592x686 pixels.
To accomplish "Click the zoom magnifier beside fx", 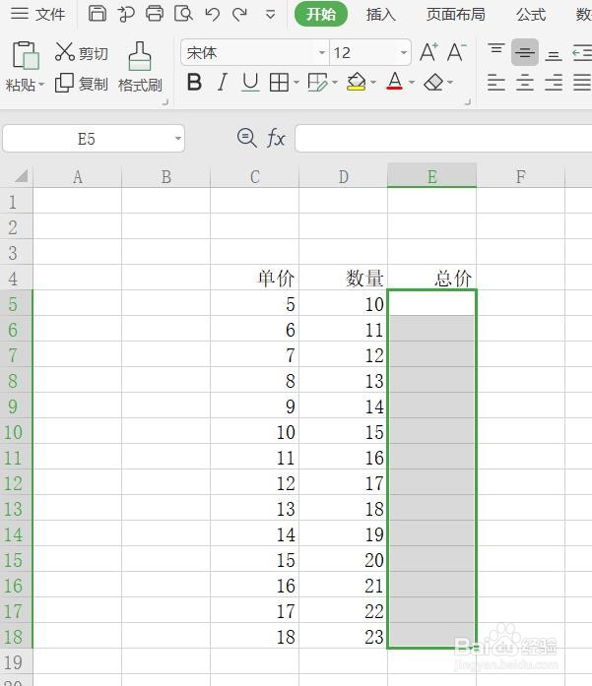I will point(247,138).
